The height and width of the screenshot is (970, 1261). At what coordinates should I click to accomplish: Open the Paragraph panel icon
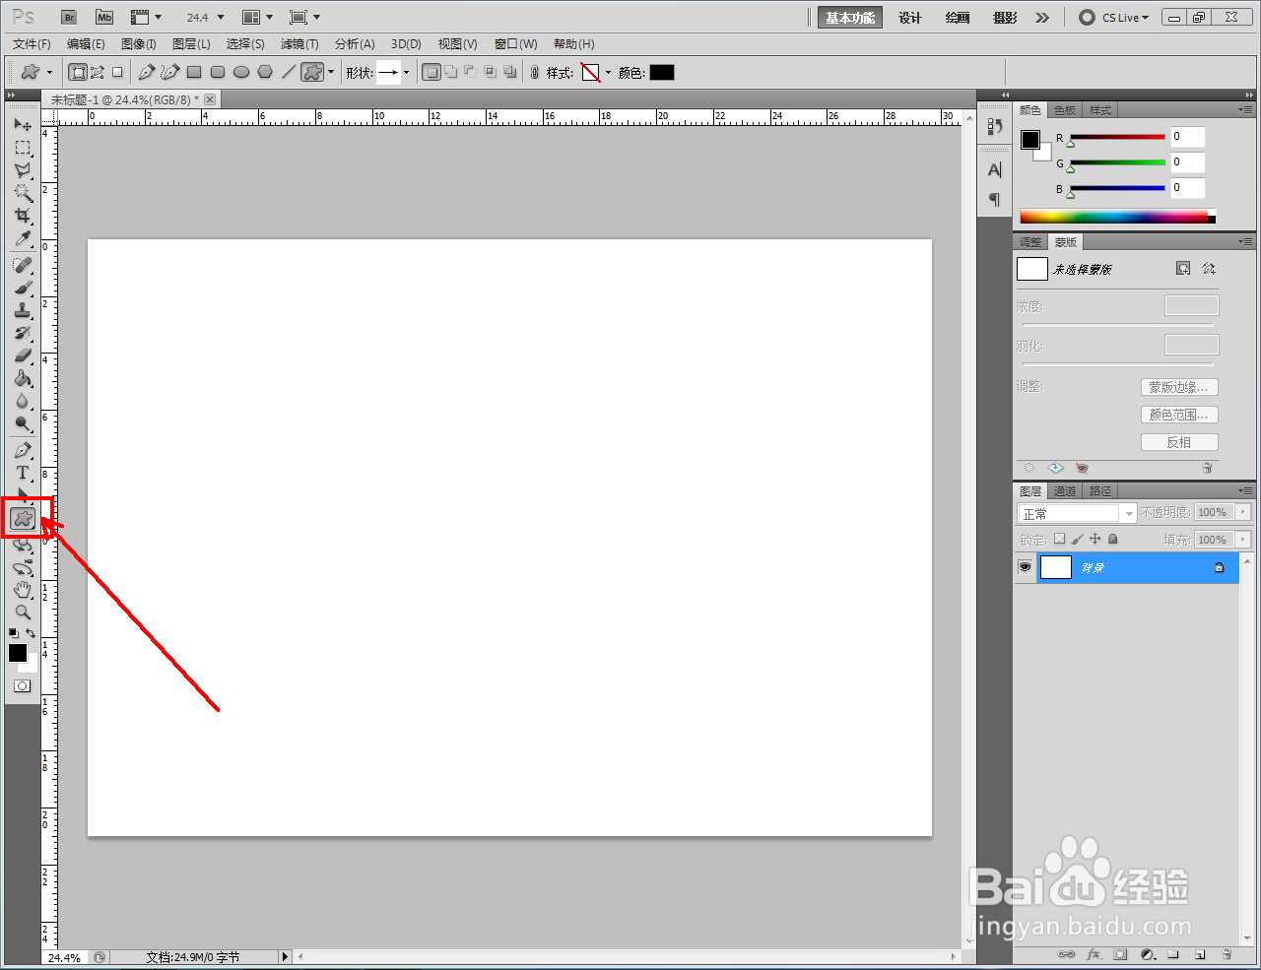[x=995, y=199]
